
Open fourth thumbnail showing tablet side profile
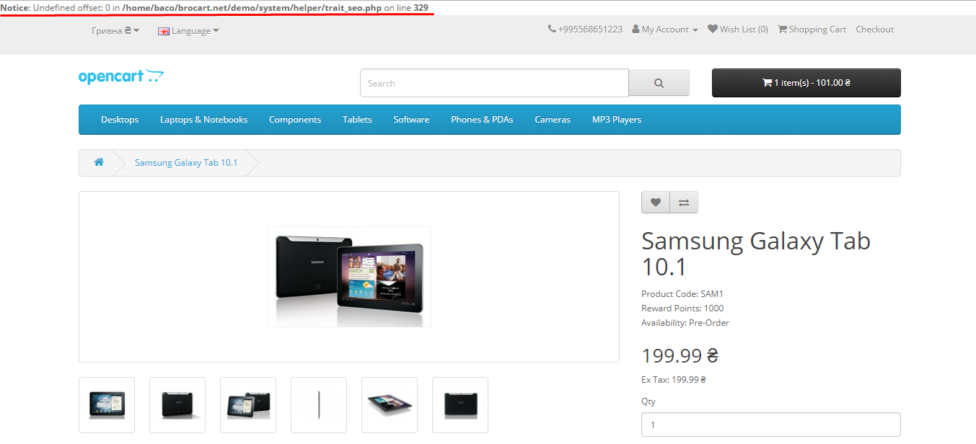click(319, 405)
